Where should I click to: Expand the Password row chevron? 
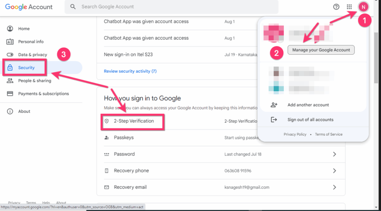click(334, 154)
